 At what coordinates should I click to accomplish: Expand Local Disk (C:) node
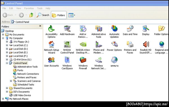coord(7,45)
